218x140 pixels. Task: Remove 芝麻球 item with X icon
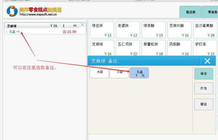(x=82, y=25)
